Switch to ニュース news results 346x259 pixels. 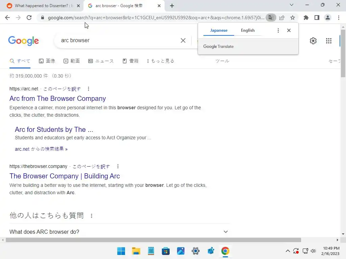(101, 61)
